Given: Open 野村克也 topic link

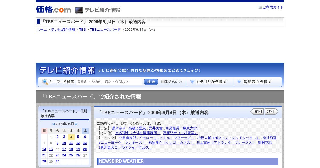Looking at the screenshot, I should coord(265,143).
